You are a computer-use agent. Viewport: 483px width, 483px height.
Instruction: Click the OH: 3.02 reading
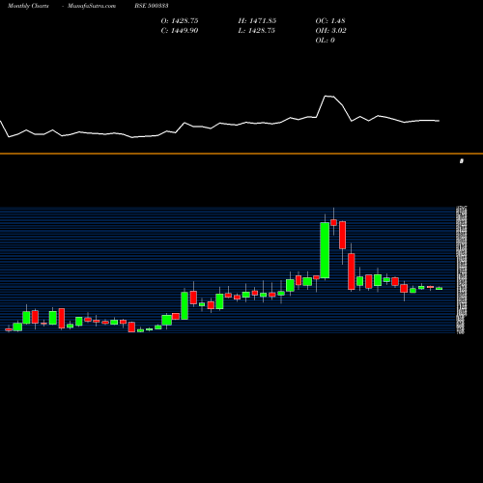[x=330, y=31]
